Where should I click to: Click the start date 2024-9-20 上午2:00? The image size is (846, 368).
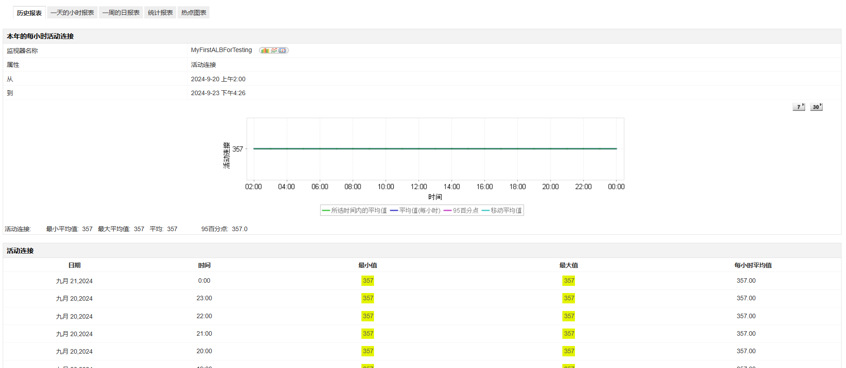pyautogui.click(x=218, y=79)
